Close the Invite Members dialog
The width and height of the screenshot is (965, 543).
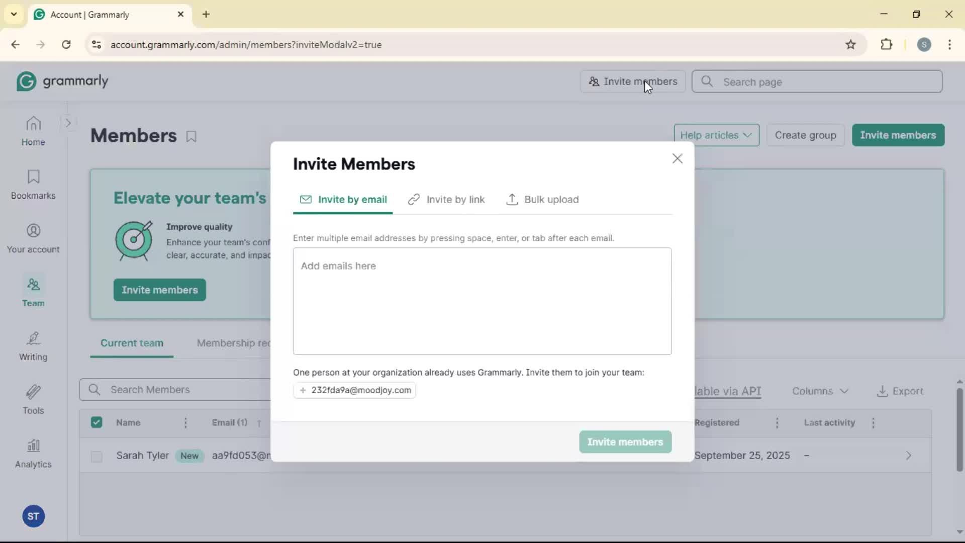pos(677,159)
